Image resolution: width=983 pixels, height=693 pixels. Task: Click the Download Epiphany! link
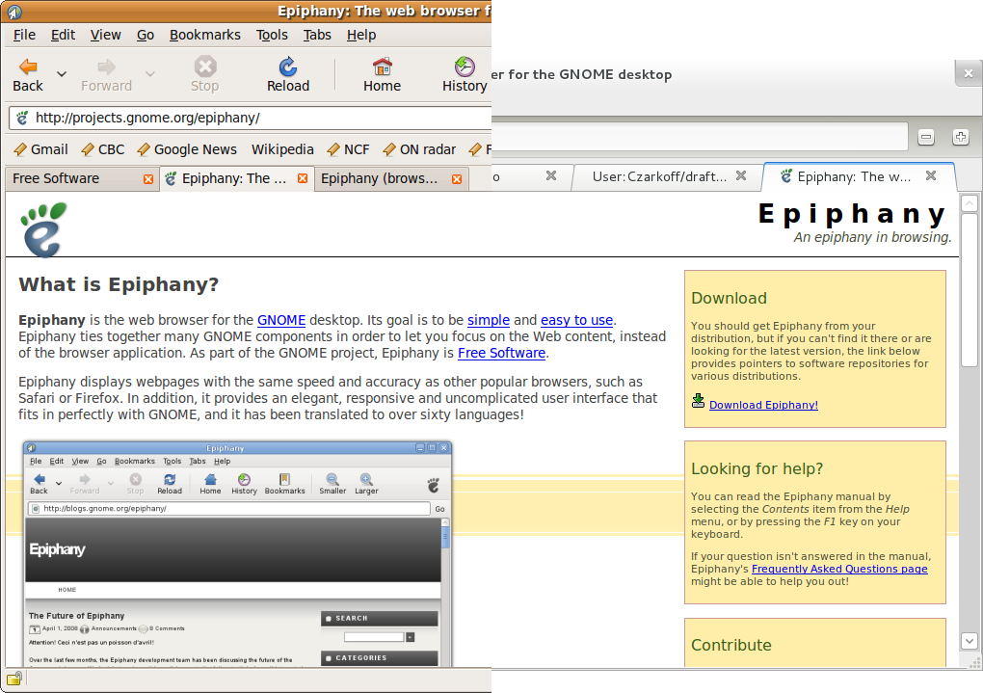763,405
